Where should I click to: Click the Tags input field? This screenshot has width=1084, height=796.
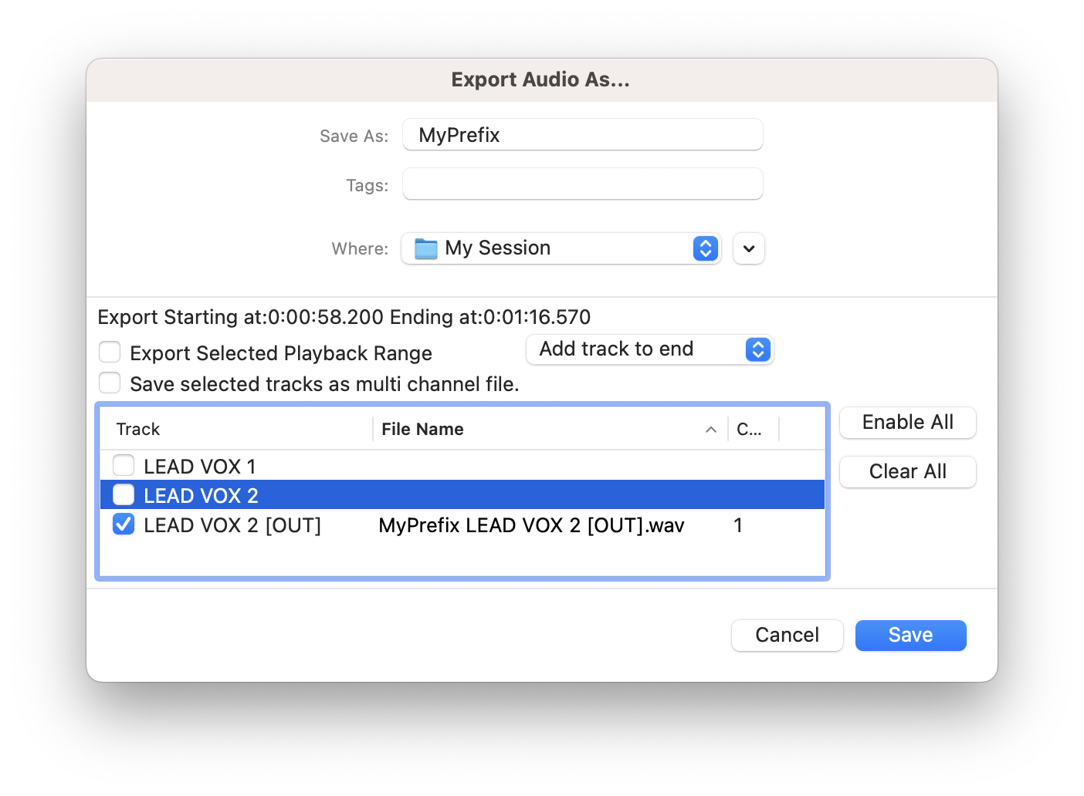[582, 184]
